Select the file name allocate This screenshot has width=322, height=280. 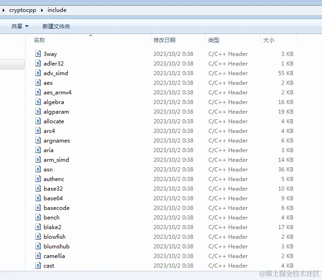pos(54,121)
